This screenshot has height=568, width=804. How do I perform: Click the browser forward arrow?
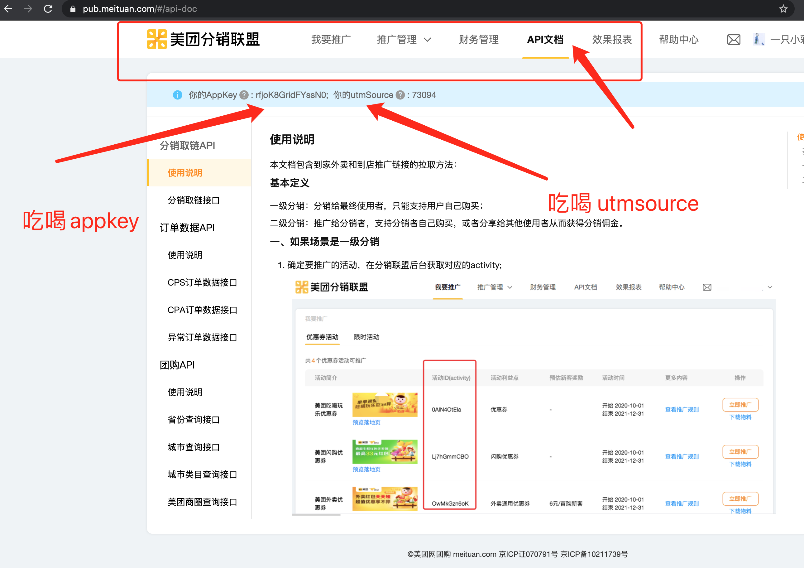tap(28, 9)
